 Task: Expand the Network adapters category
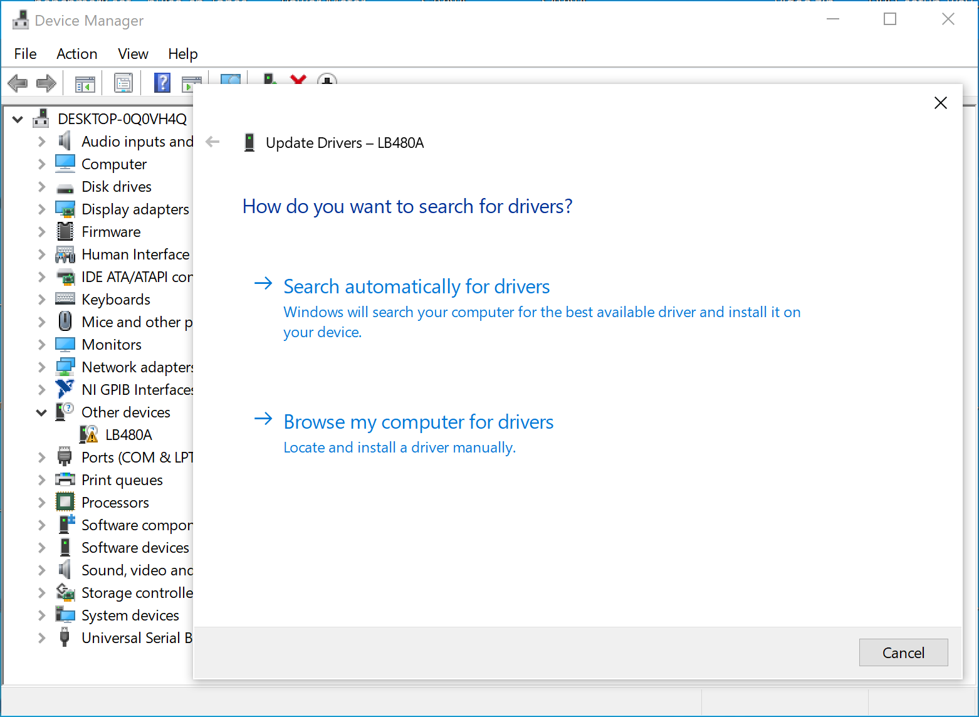[41, 367]
